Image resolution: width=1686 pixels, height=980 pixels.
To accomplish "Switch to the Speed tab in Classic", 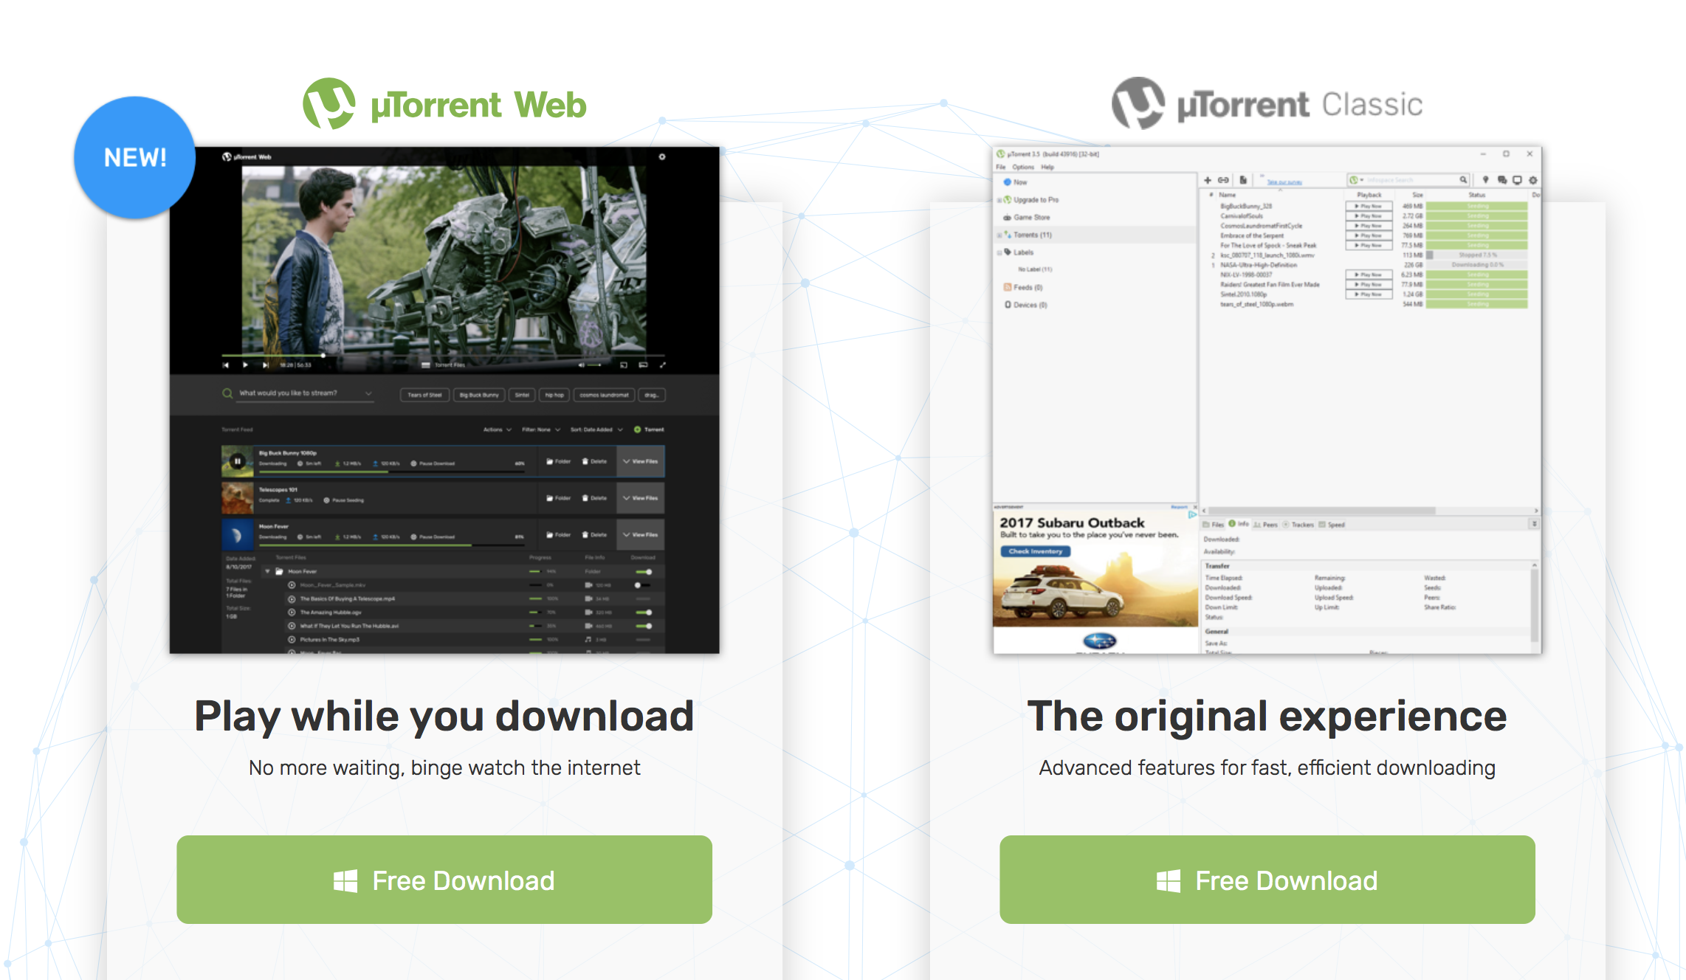I will point(1332,525).
